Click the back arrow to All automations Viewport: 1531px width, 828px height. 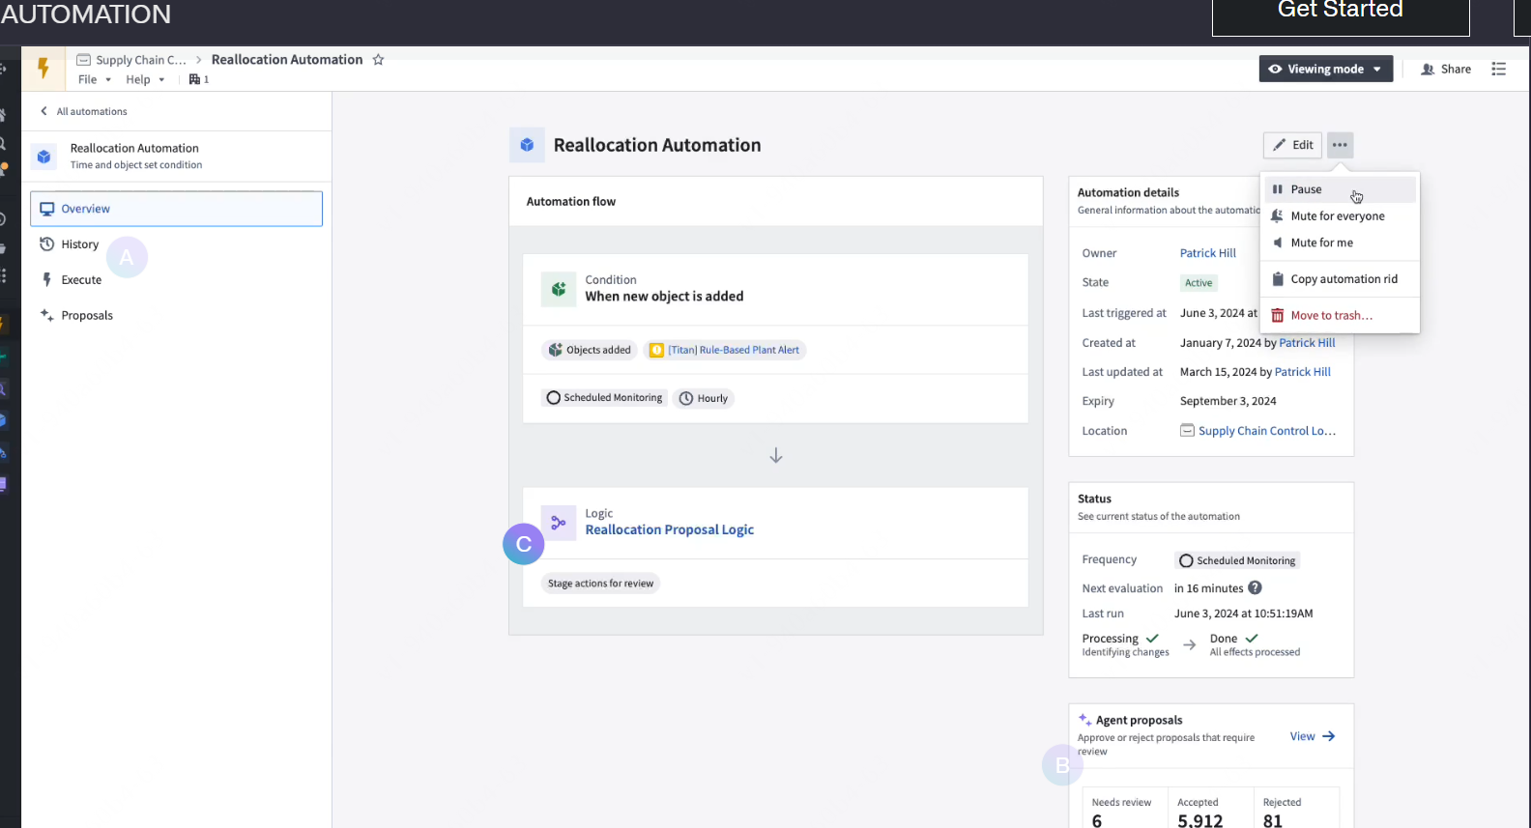(x=44, y=111)
